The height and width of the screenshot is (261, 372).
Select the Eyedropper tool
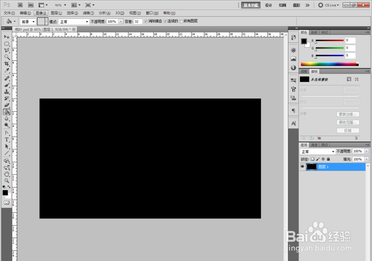7,70
